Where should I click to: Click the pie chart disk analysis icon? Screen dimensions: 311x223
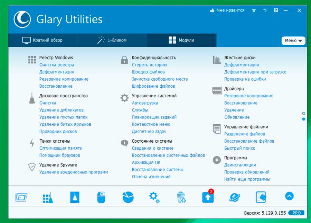(x=128, y=197)
